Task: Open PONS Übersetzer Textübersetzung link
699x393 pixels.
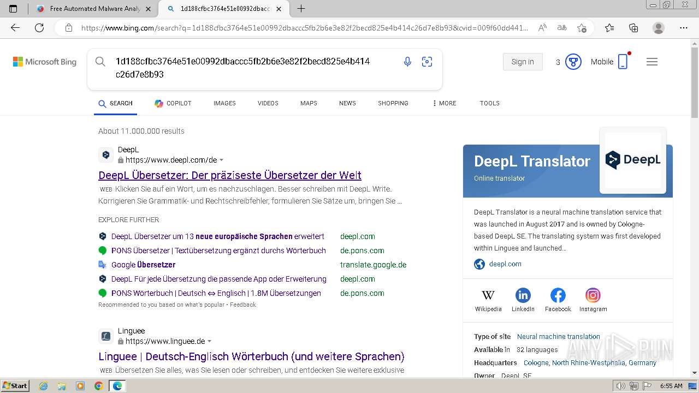Action: [x=218, y=251]
